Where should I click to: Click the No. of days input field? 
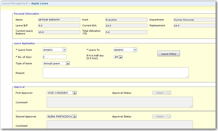[x=54, y=57]
